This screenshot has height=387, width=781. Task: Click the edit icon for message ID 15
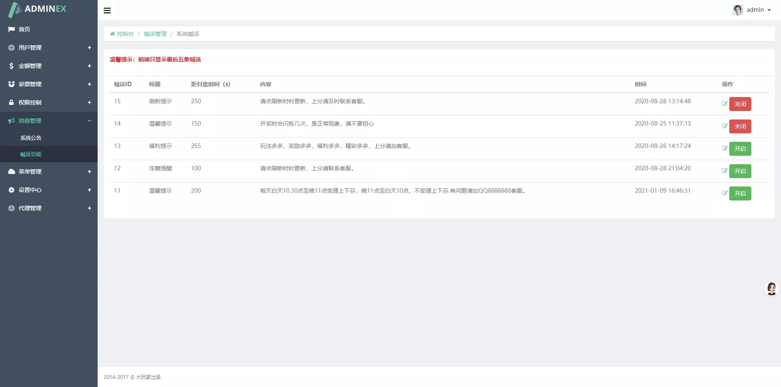click(x=724, y=104)
